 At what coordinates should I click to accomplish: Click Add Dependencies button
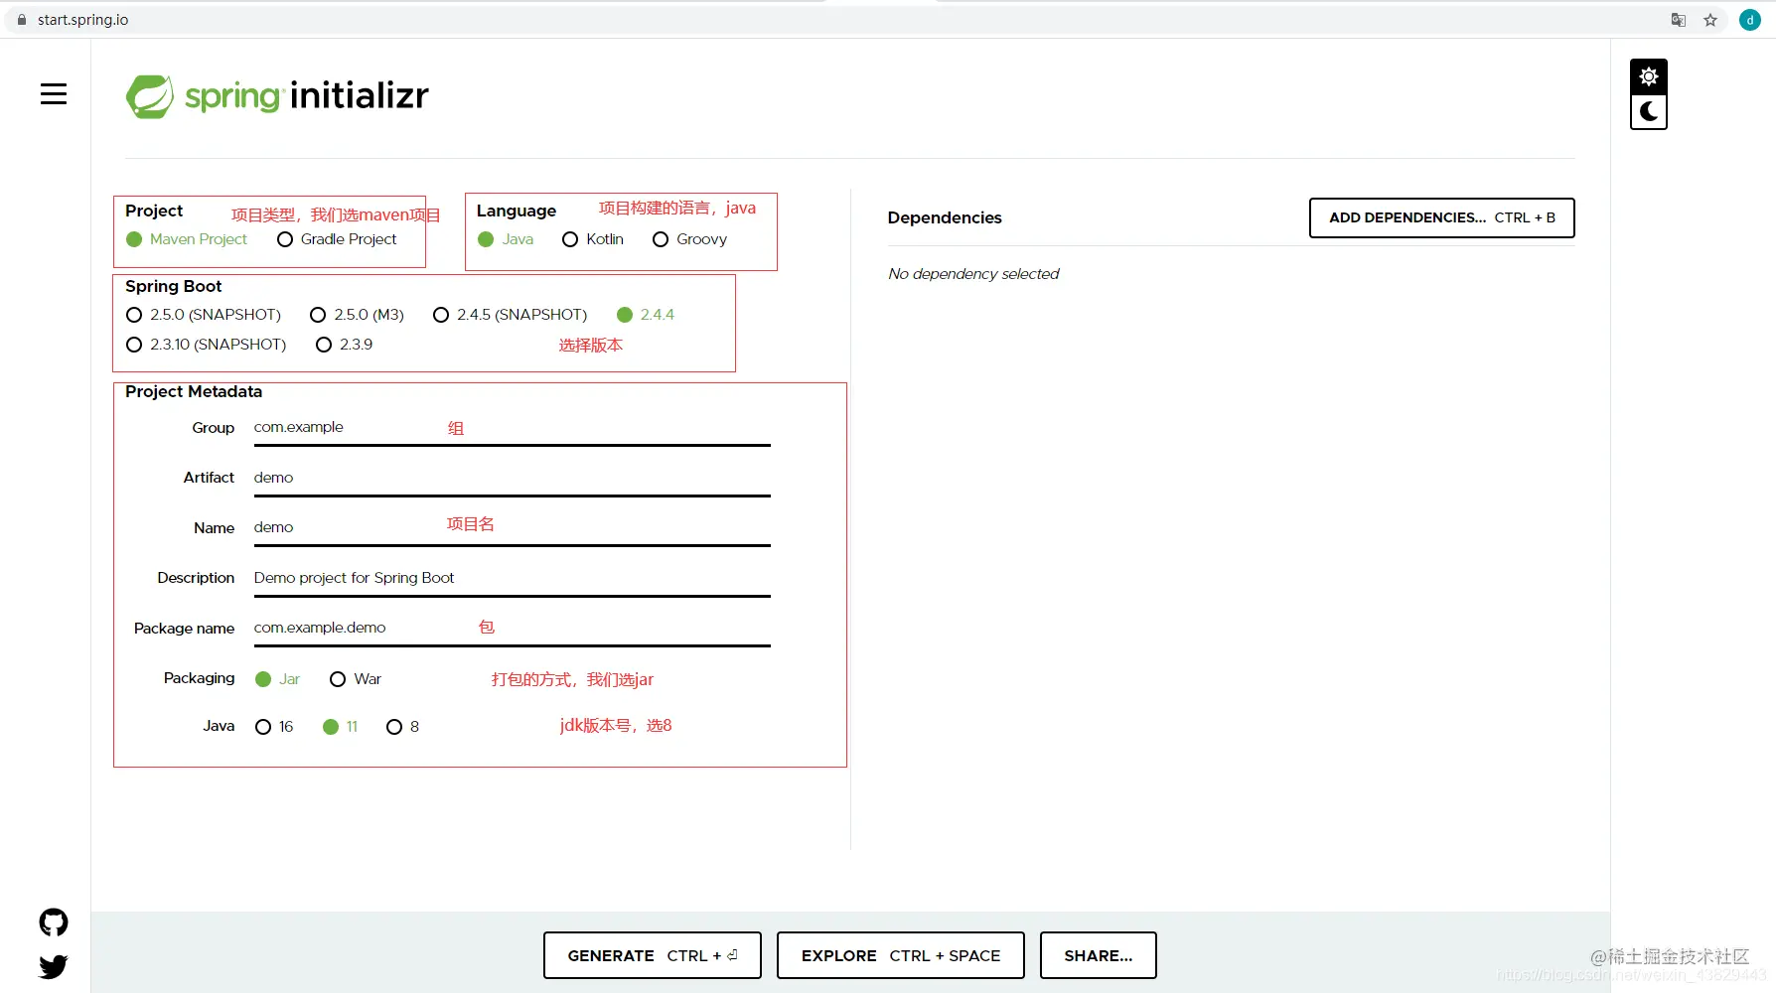(x=1442, y=217)
